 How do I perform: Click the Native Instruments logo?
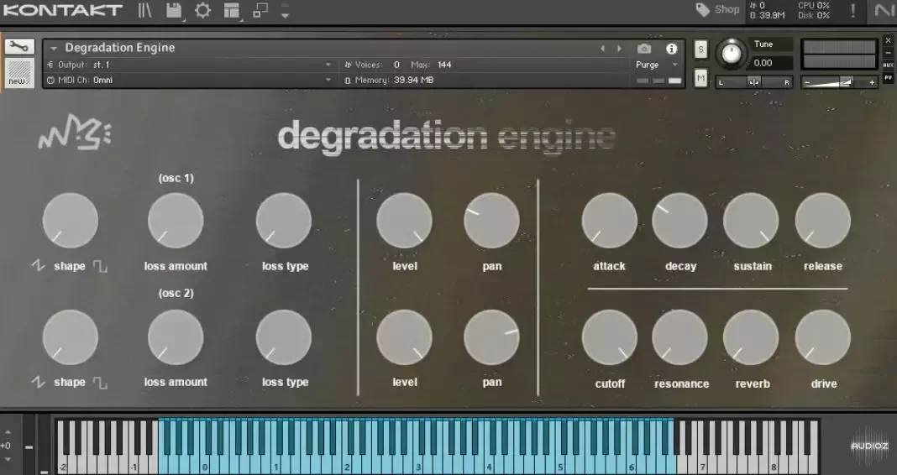[x=884, y=10]
